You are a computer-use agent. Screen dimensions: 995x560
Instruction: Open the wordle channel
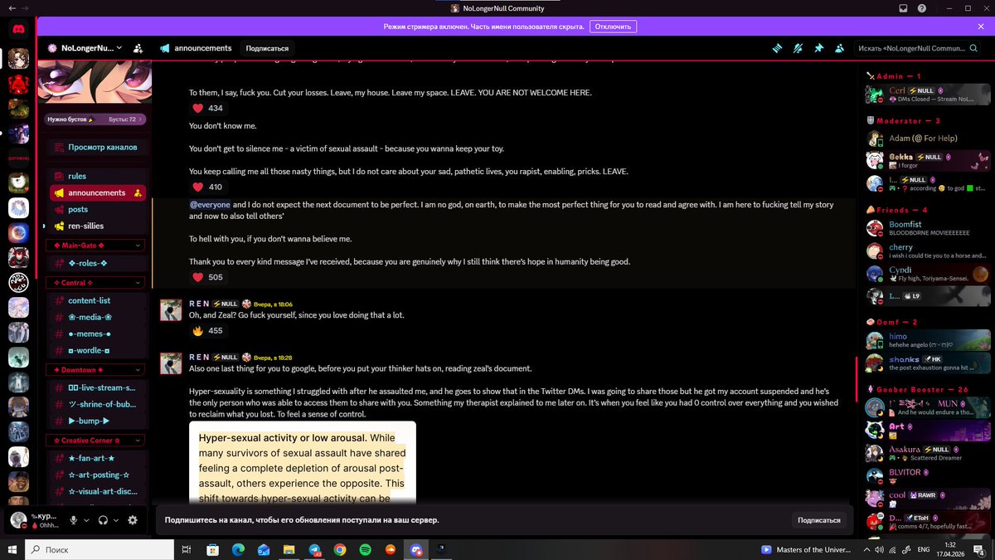click(96, 350)
